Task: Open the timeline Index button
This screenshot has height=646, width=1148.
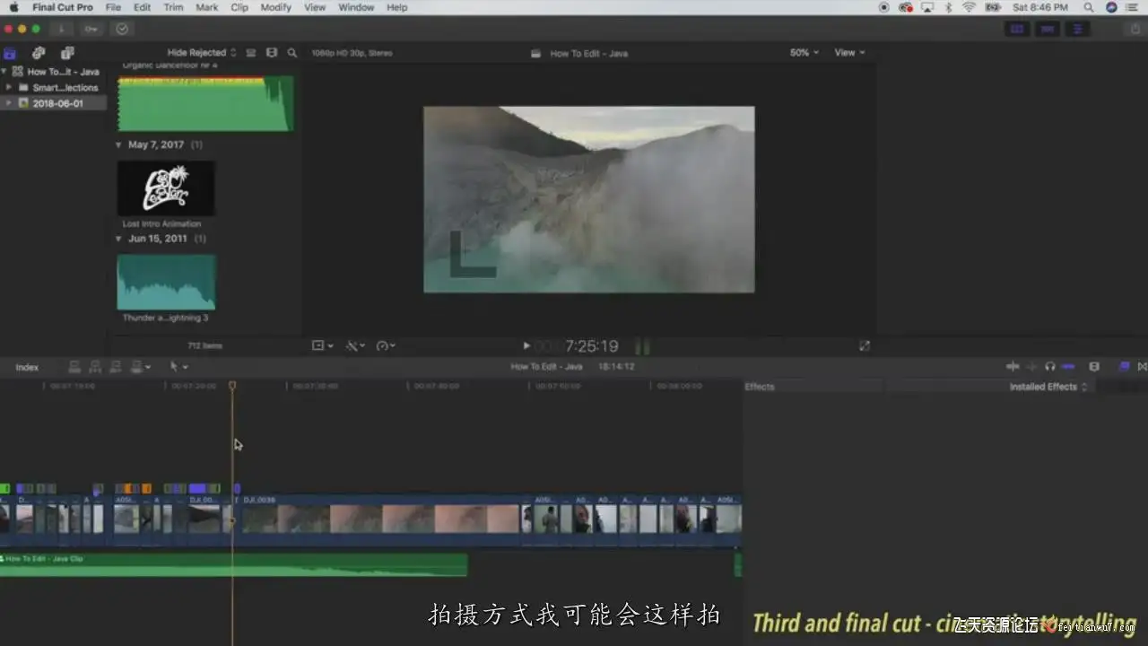Action: (x=27, y=367)
